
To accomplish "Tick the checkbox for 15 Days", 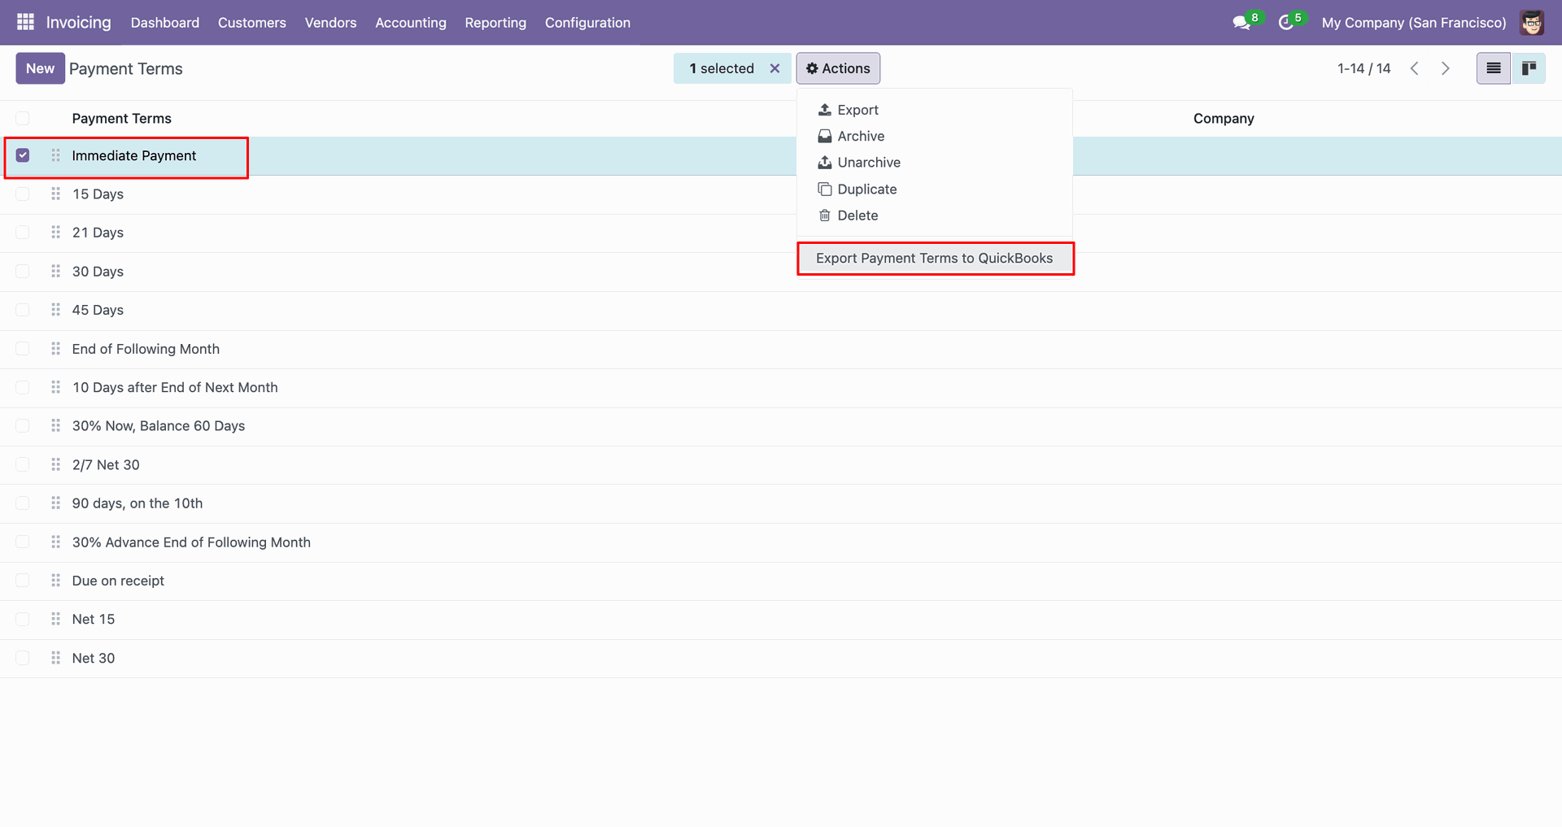I will coord(23,194).
